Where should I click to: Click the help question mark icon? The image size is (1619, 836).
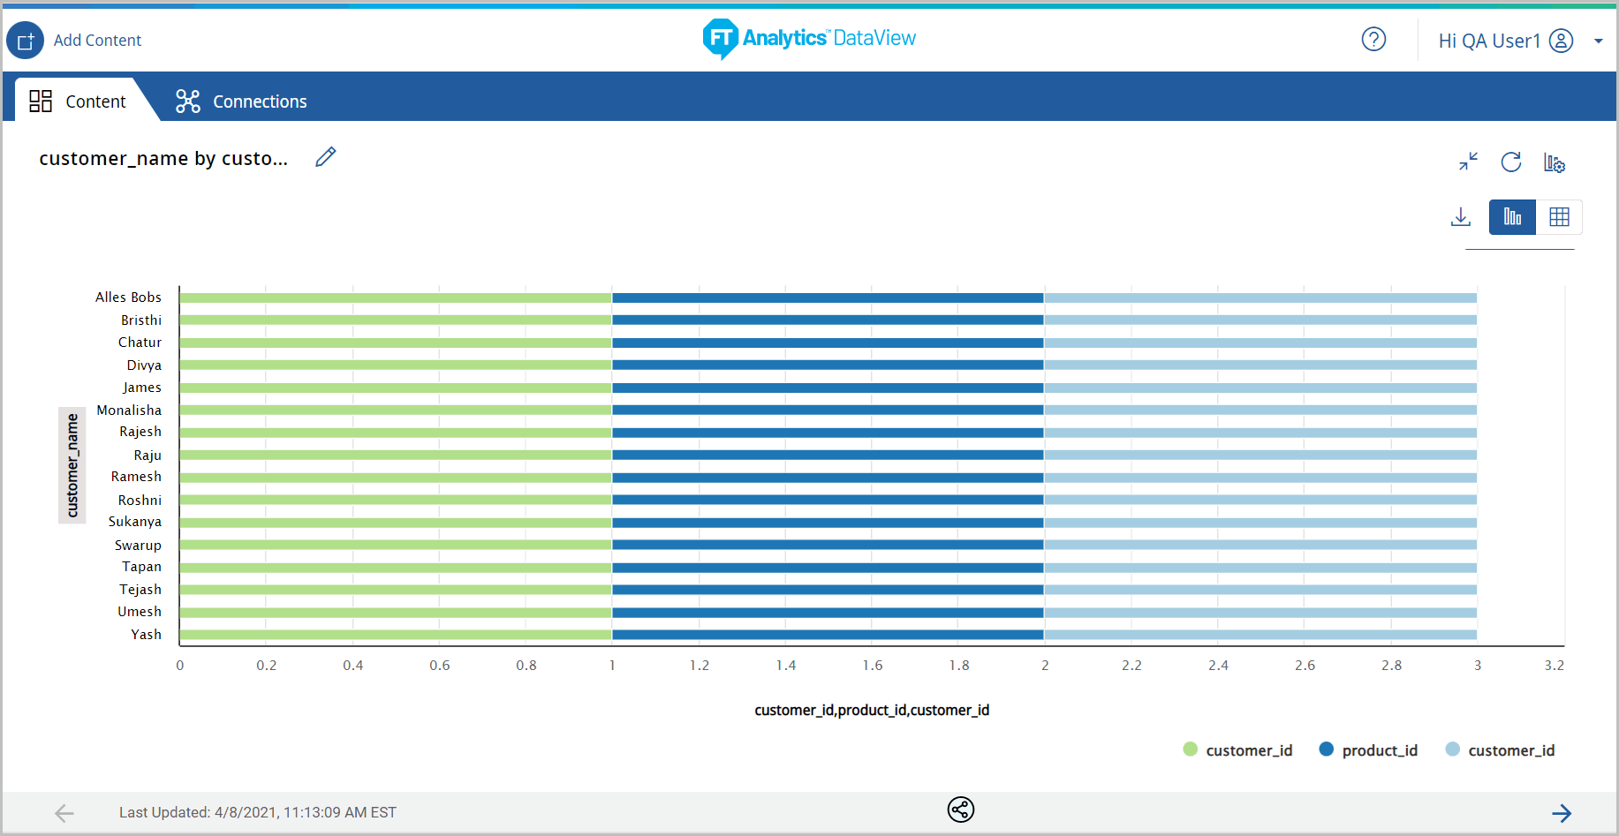coord(1373,40)
